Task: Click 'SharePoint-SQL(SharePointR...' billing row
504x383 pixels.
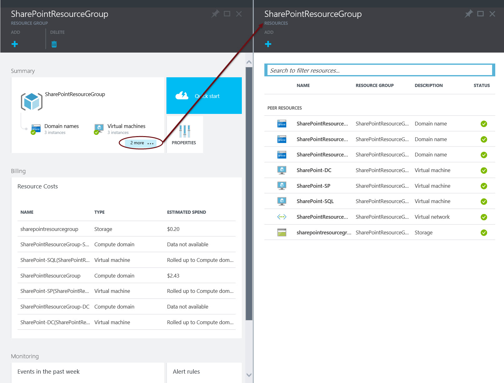Action: [126, 260]
